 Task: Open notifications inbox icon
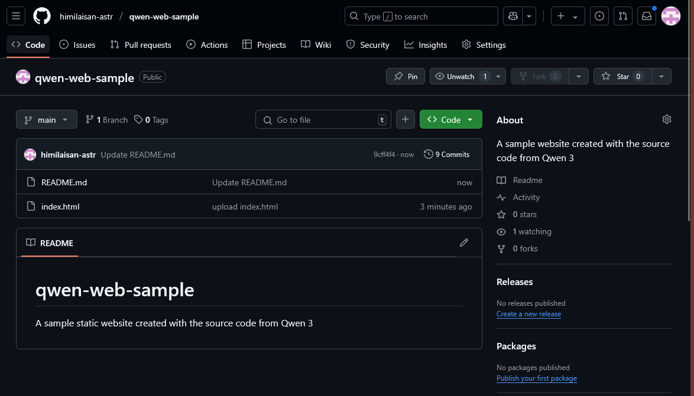[x=647, y=17]
